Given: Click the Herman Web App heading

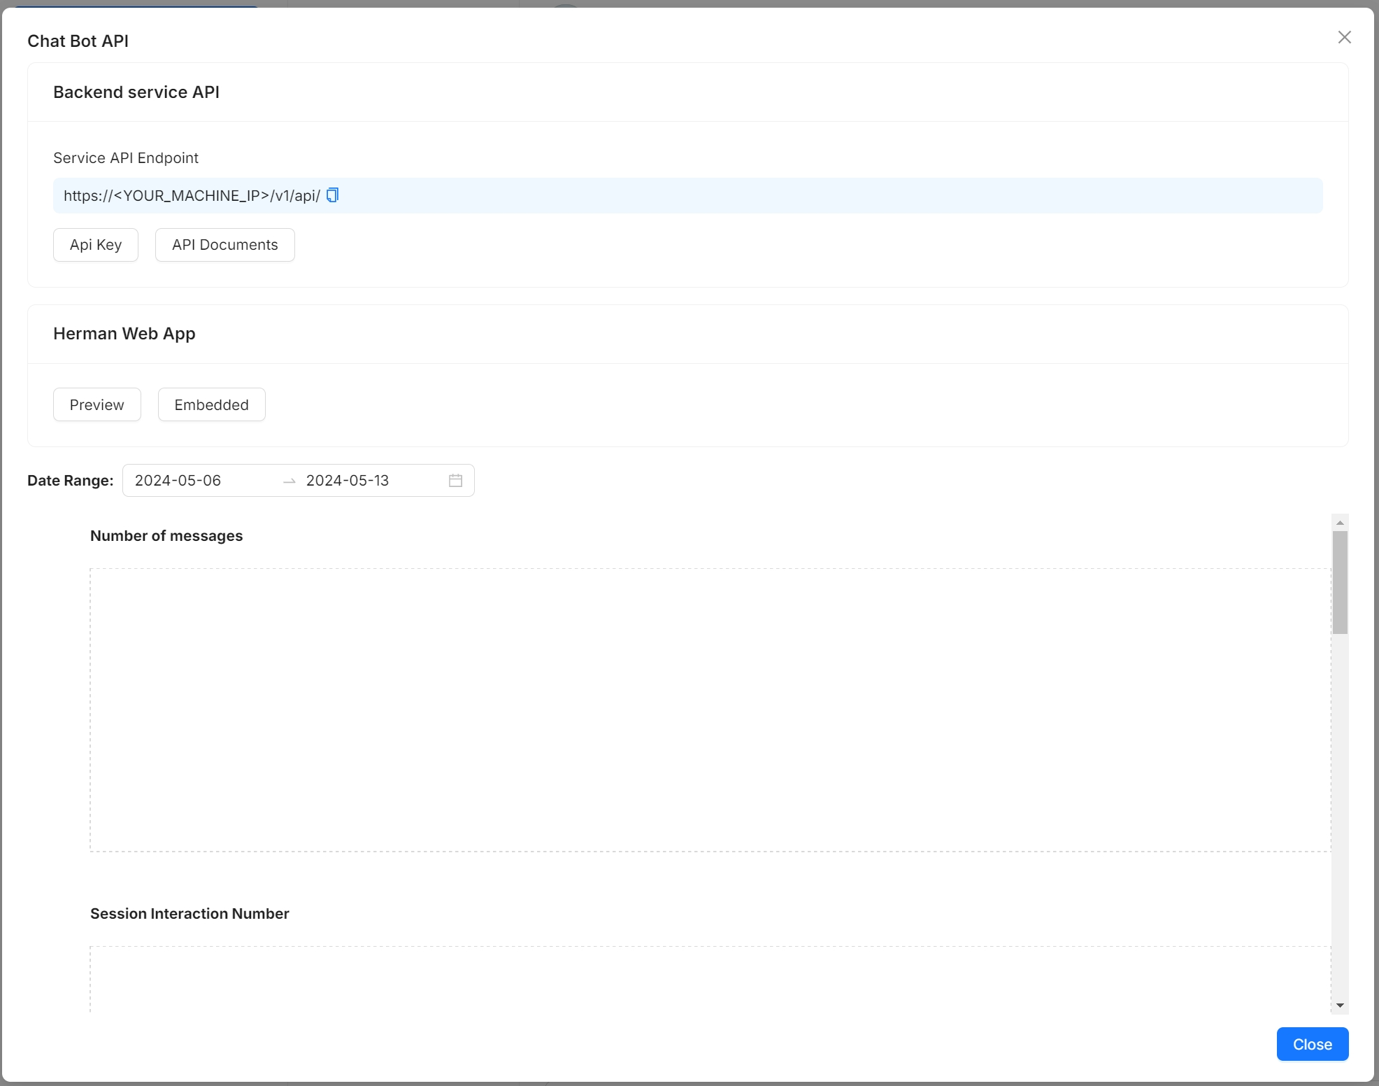Looking at the screenshot, I should point(124,334).
